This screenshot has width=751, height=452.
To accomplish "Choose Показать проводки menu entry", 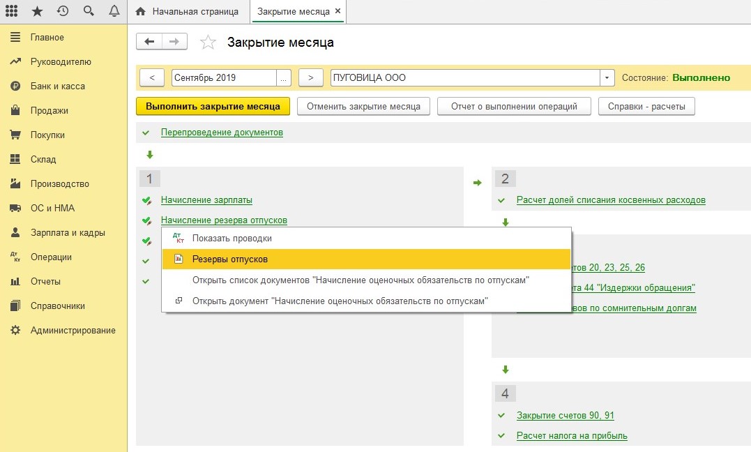I will click(x=232, y=239).
